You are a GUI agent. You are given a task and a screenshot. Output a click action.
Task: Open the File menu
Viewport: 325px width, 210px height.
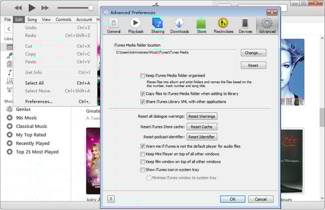click(x=7, y=20)
